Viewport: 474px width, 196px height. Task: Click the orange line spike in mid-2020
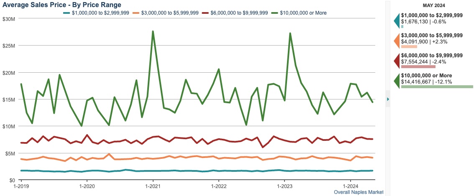point(109,154)
